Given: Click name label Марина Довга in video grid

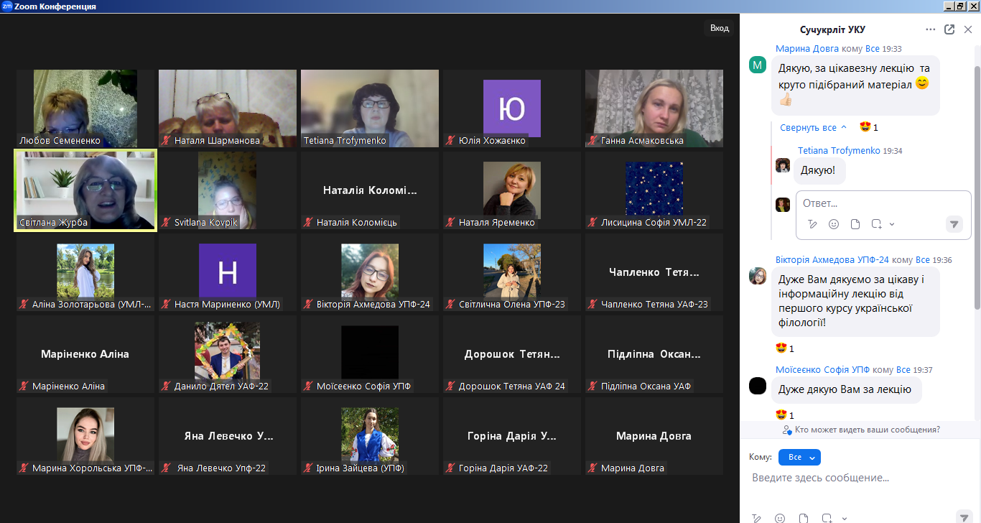Looking at the screenshot, I should coord(633,468).
